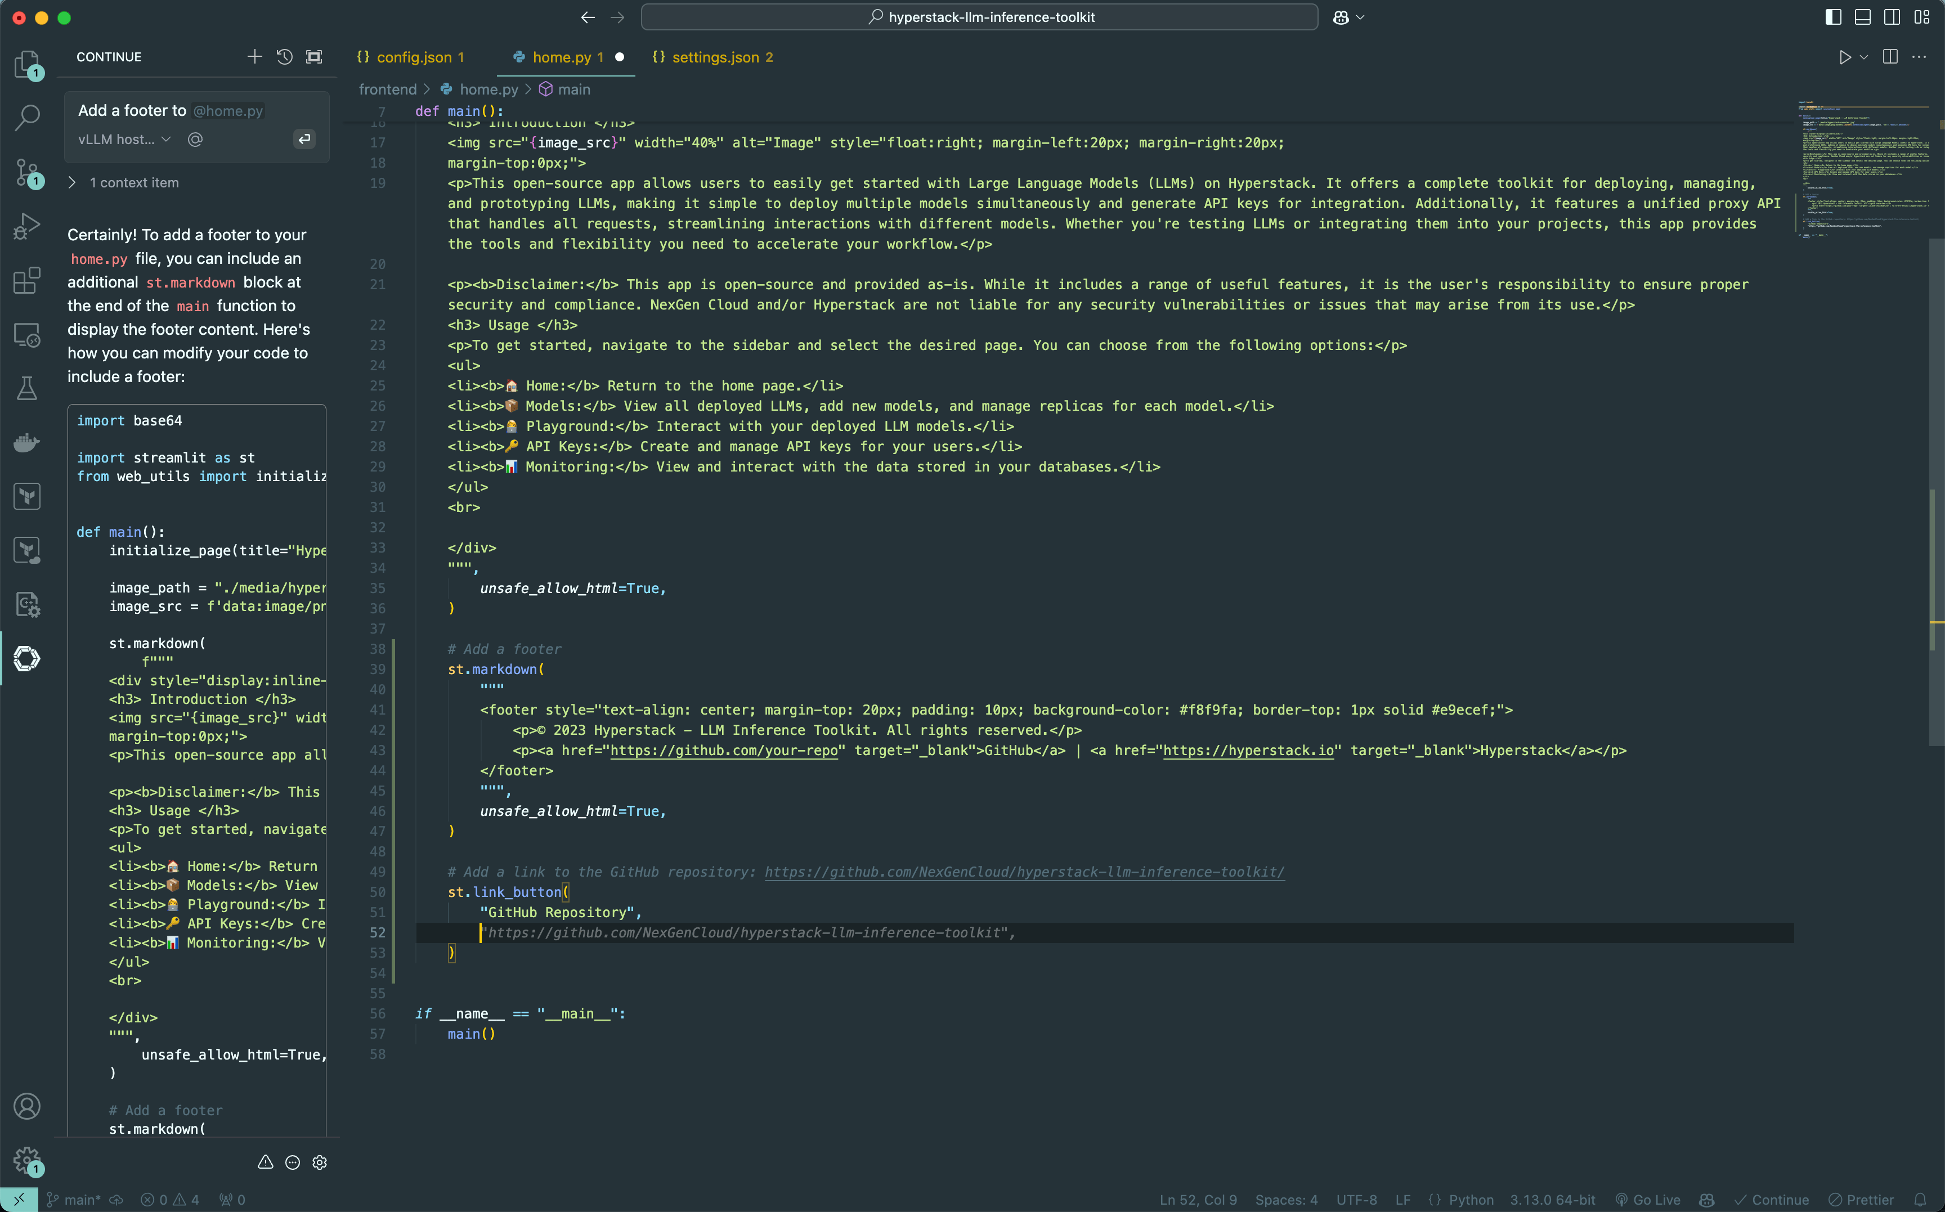Open Continue in full screen
The width and height of the screenshot is (1945, 1212).
coord(313,57)
